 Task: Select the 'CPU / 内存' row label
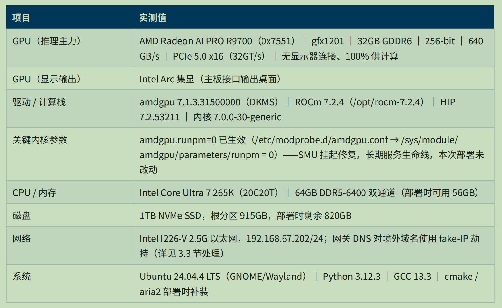tap(34, 192)
